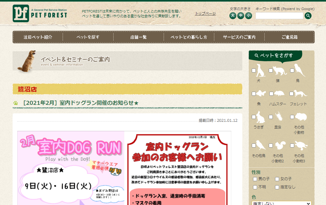Click the cat silhouette icon
The width and height of the screenshot is (326, 205).
coord(280,71)
